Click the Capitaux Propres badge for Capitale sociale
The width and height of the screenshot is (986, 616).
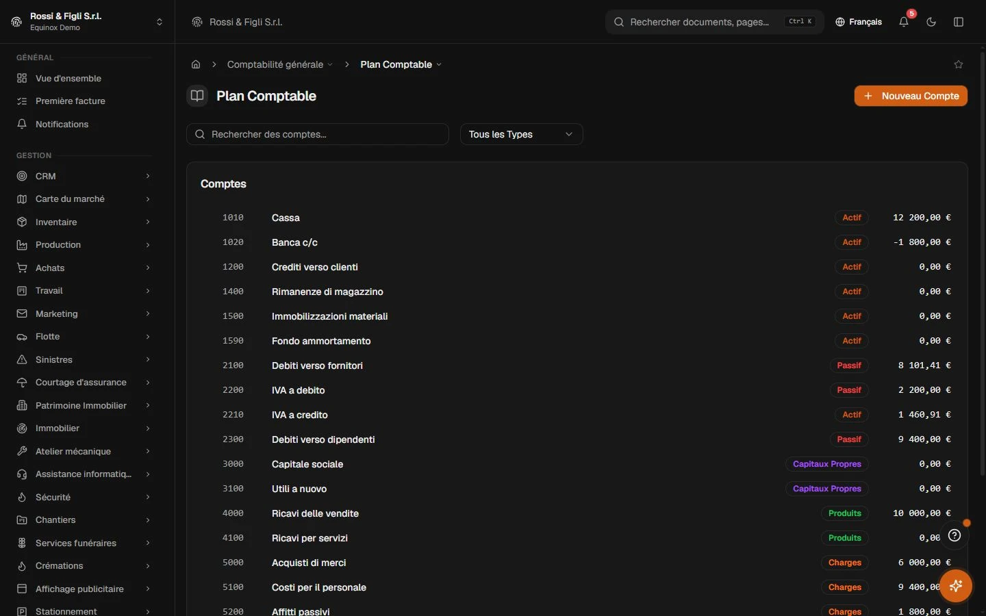827,464
